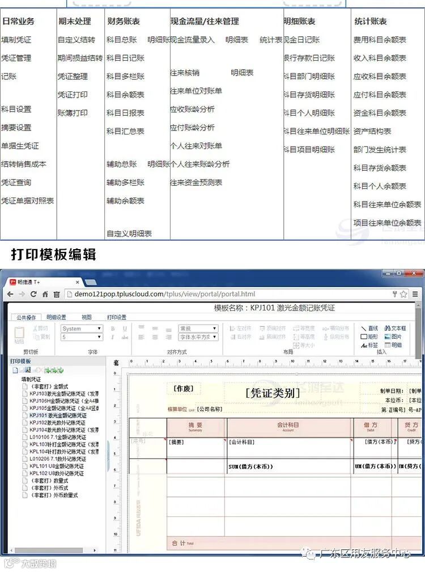The height and width of the screenshot is (572, 425).
Task: Close the 畅捷通 T+ browser tab
Action: pyautogui.click(x=77, y=282)
